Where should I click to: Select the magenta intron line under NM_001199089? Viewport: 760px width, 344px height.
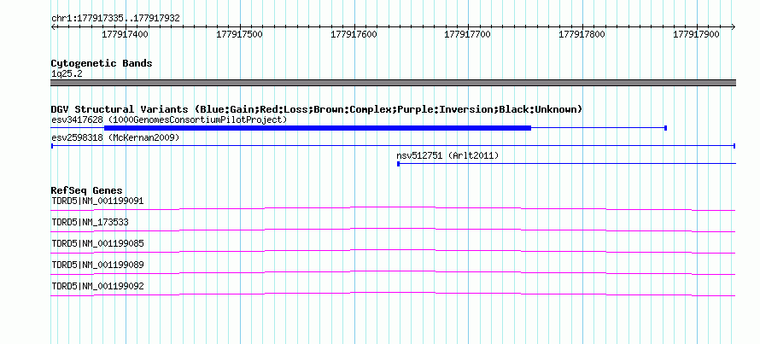[x=393, y=272]
